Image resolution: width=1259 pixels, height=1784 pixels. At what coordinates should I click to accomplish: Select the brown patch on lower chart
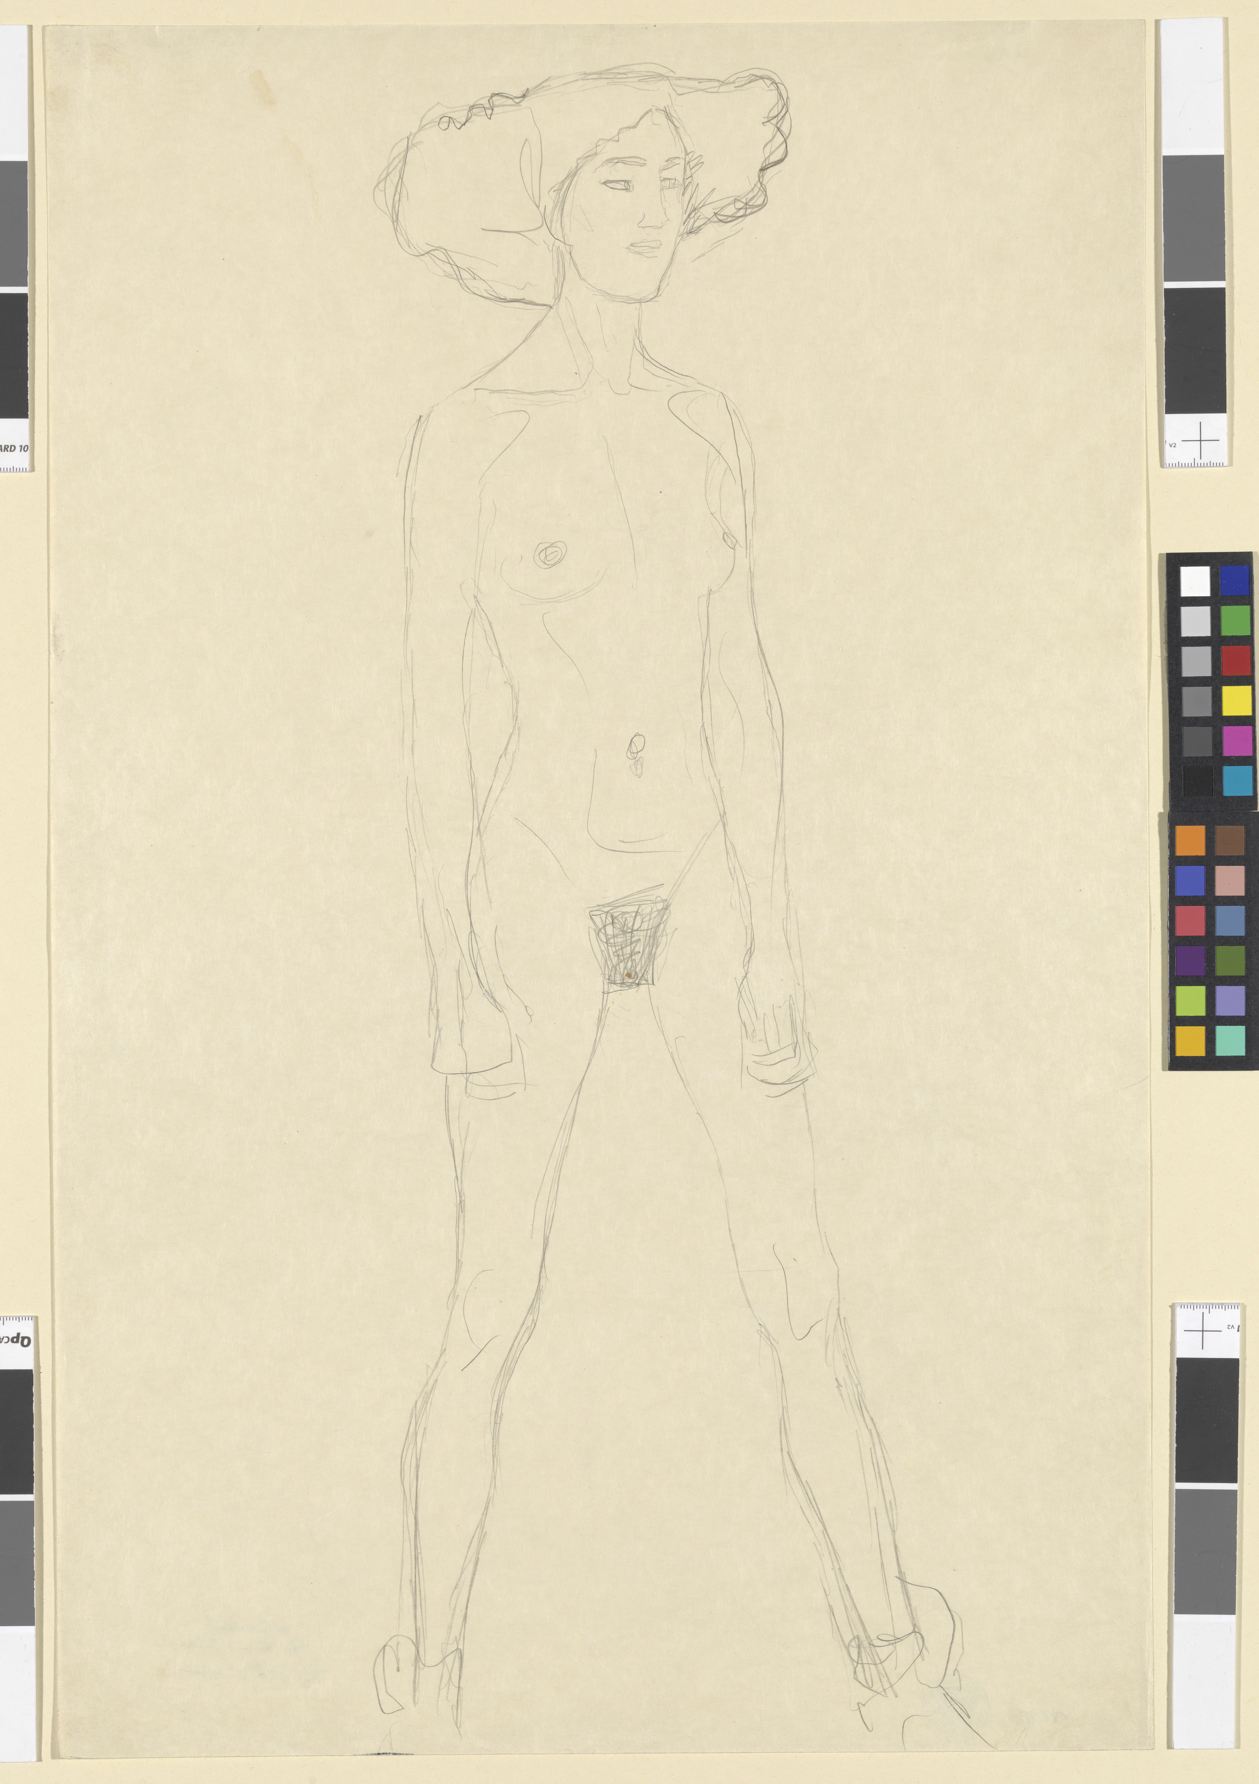1230,841
